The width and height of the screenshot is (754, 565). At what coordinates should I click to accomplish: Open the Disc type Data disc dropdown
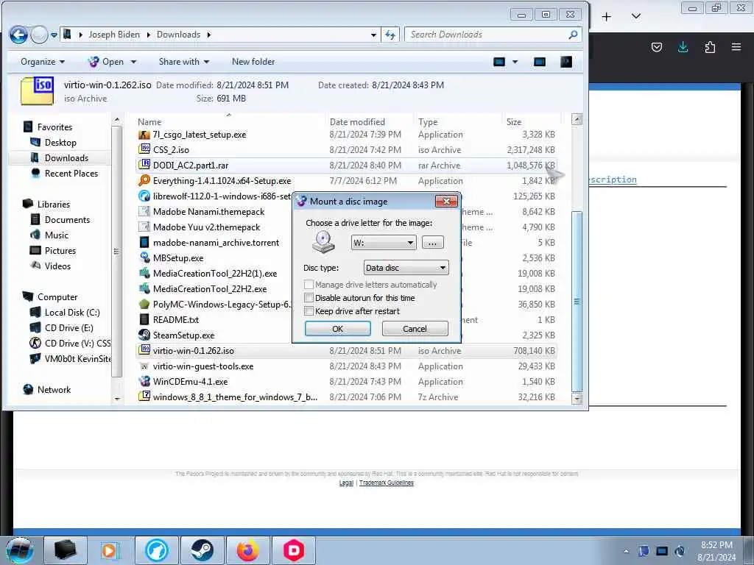[x=406, y=268]
